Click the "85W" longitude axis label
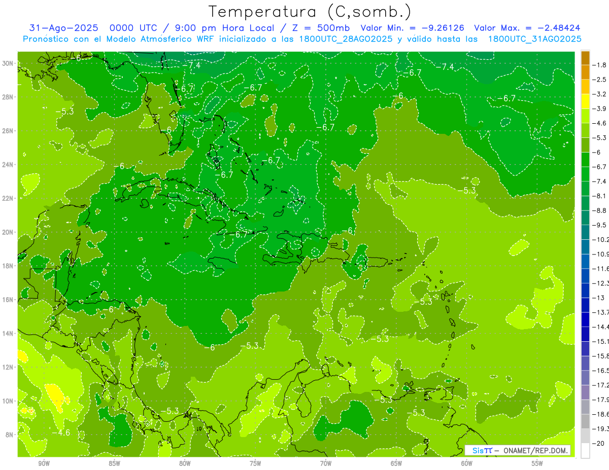Screen dimensions: 609x470 tap(114, 463)
